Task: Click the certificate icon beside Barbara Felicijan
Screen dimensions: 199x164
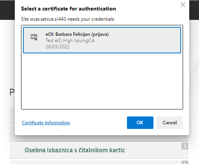Action: (x=34, y=37)
